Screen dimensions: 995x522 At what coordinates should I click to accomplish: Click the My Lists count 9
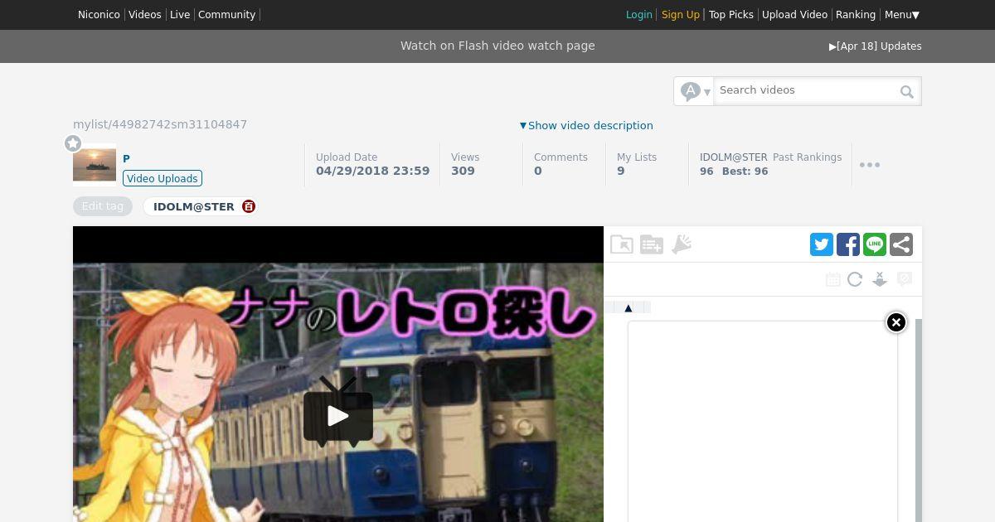621,171
